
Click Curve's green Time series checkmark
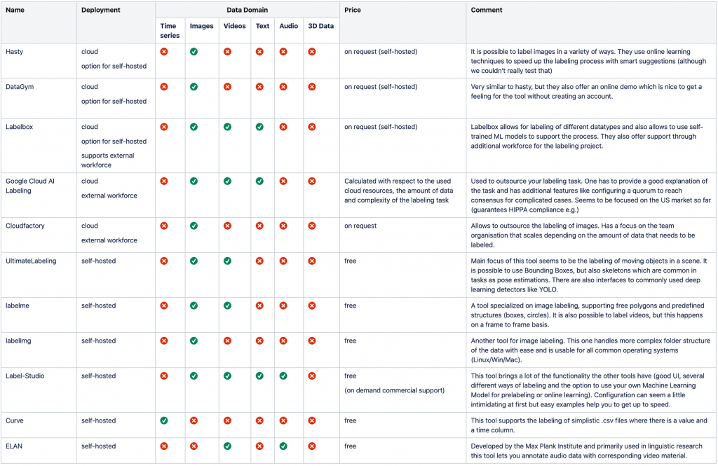pyautogui.click(x=164, y=420)
